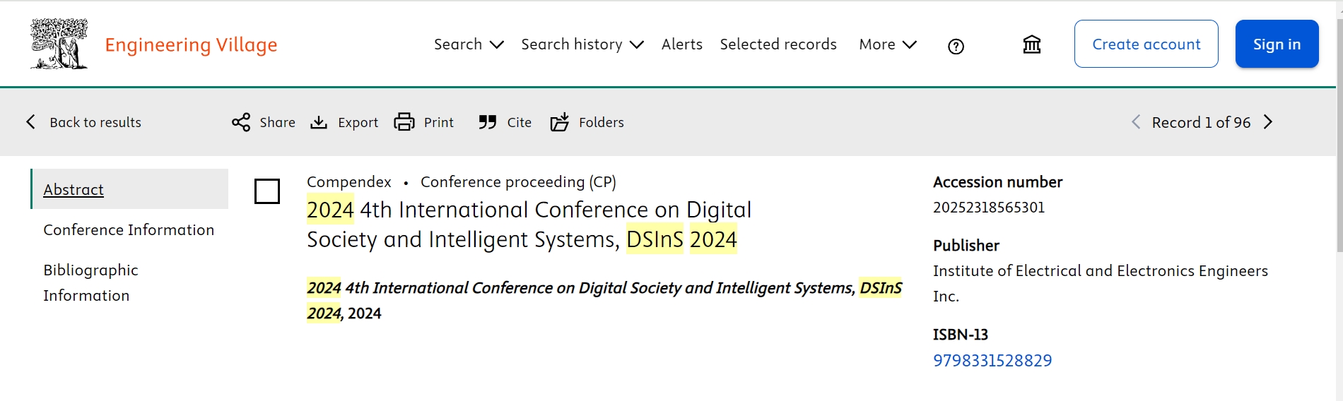Click the institution building icon
The width and height of the screenshot is (1343, 401).
[1031, 45]
